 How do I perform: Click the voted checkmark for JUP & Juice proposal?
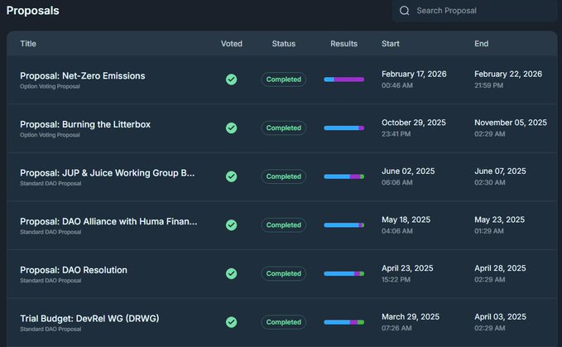(x=231, y=176)
